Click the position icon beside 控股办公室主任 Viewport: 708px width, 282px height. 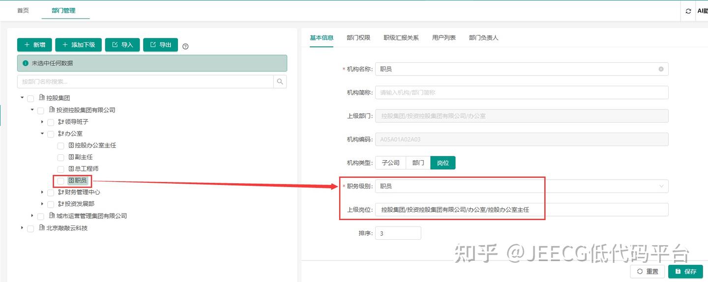pyautogui.click(x=71, y=145)
